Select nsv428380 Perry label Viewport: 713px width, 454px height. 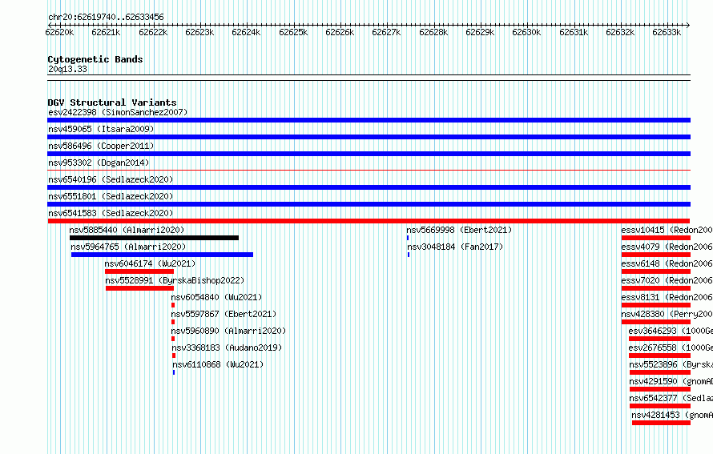pos(667,314)
